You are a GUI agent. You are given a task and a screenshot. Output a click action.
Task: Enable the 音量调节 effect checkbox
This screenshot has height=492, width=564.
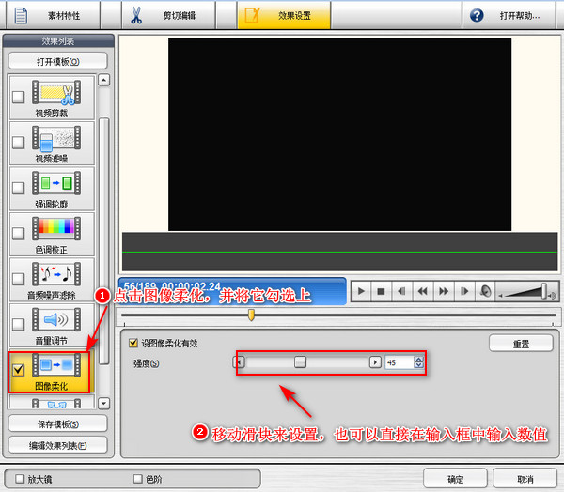click(19, 324)
